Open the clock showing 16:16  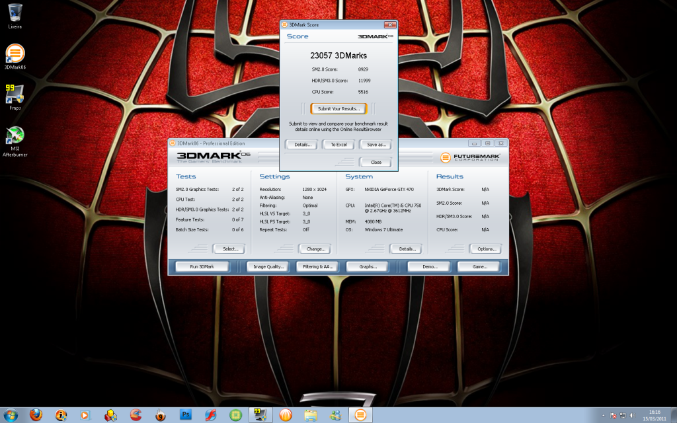(655, 415)
